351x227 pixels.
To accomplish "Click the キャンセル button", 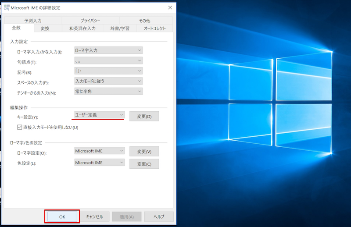I will 94,216.
